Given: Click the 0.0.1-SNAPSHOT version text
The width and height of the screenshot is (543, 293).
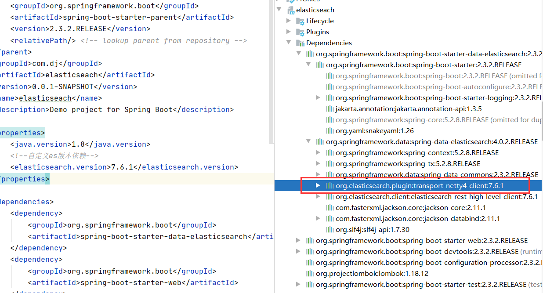Looking at the screenshot, I should pos(61,87).
